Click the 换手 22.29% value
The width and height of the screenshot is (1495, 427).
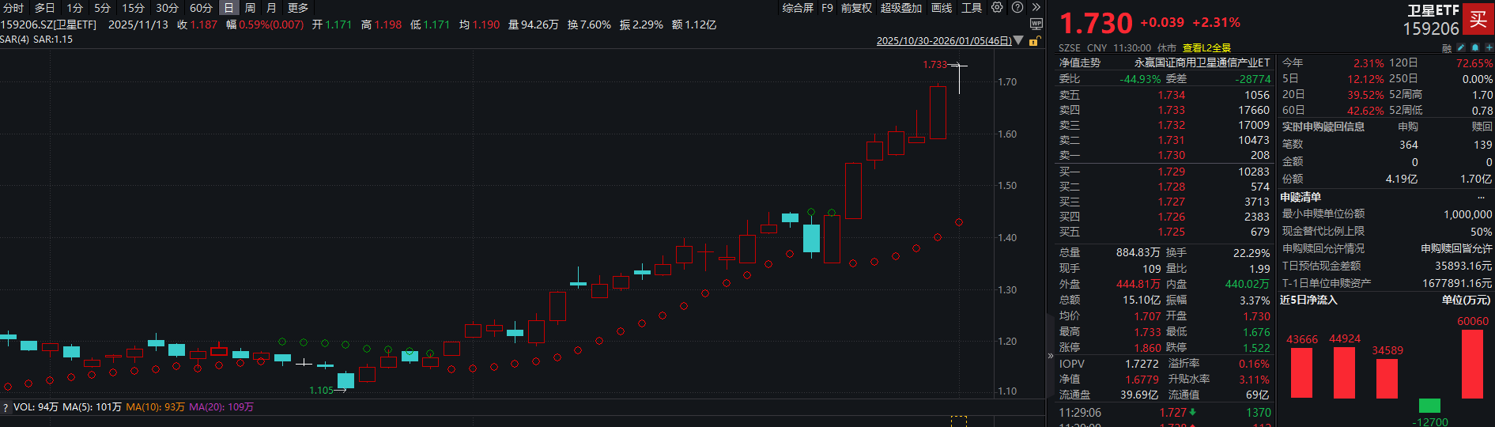1251,253
